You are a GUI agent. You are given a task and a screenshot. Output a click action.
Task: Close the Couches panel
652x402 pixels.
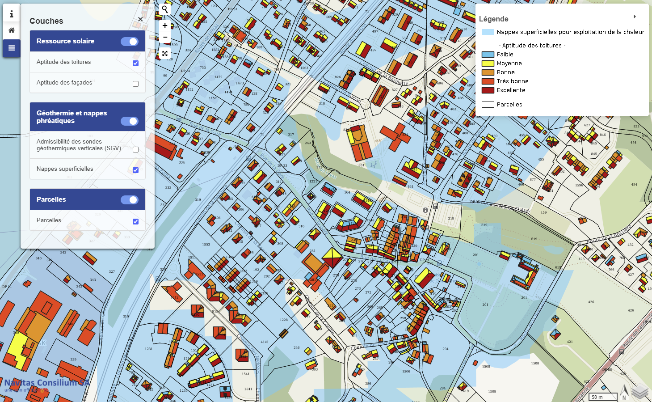[x=140, y=19]
